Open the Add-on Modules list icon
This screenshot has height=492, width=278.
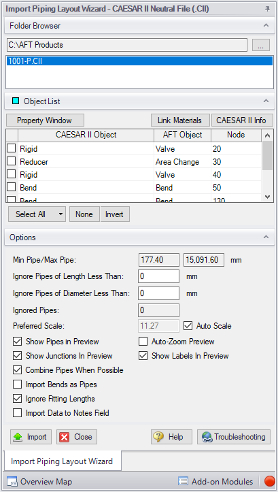coord(183,481)
